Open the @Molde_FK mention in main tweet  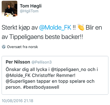pos(55,27)
